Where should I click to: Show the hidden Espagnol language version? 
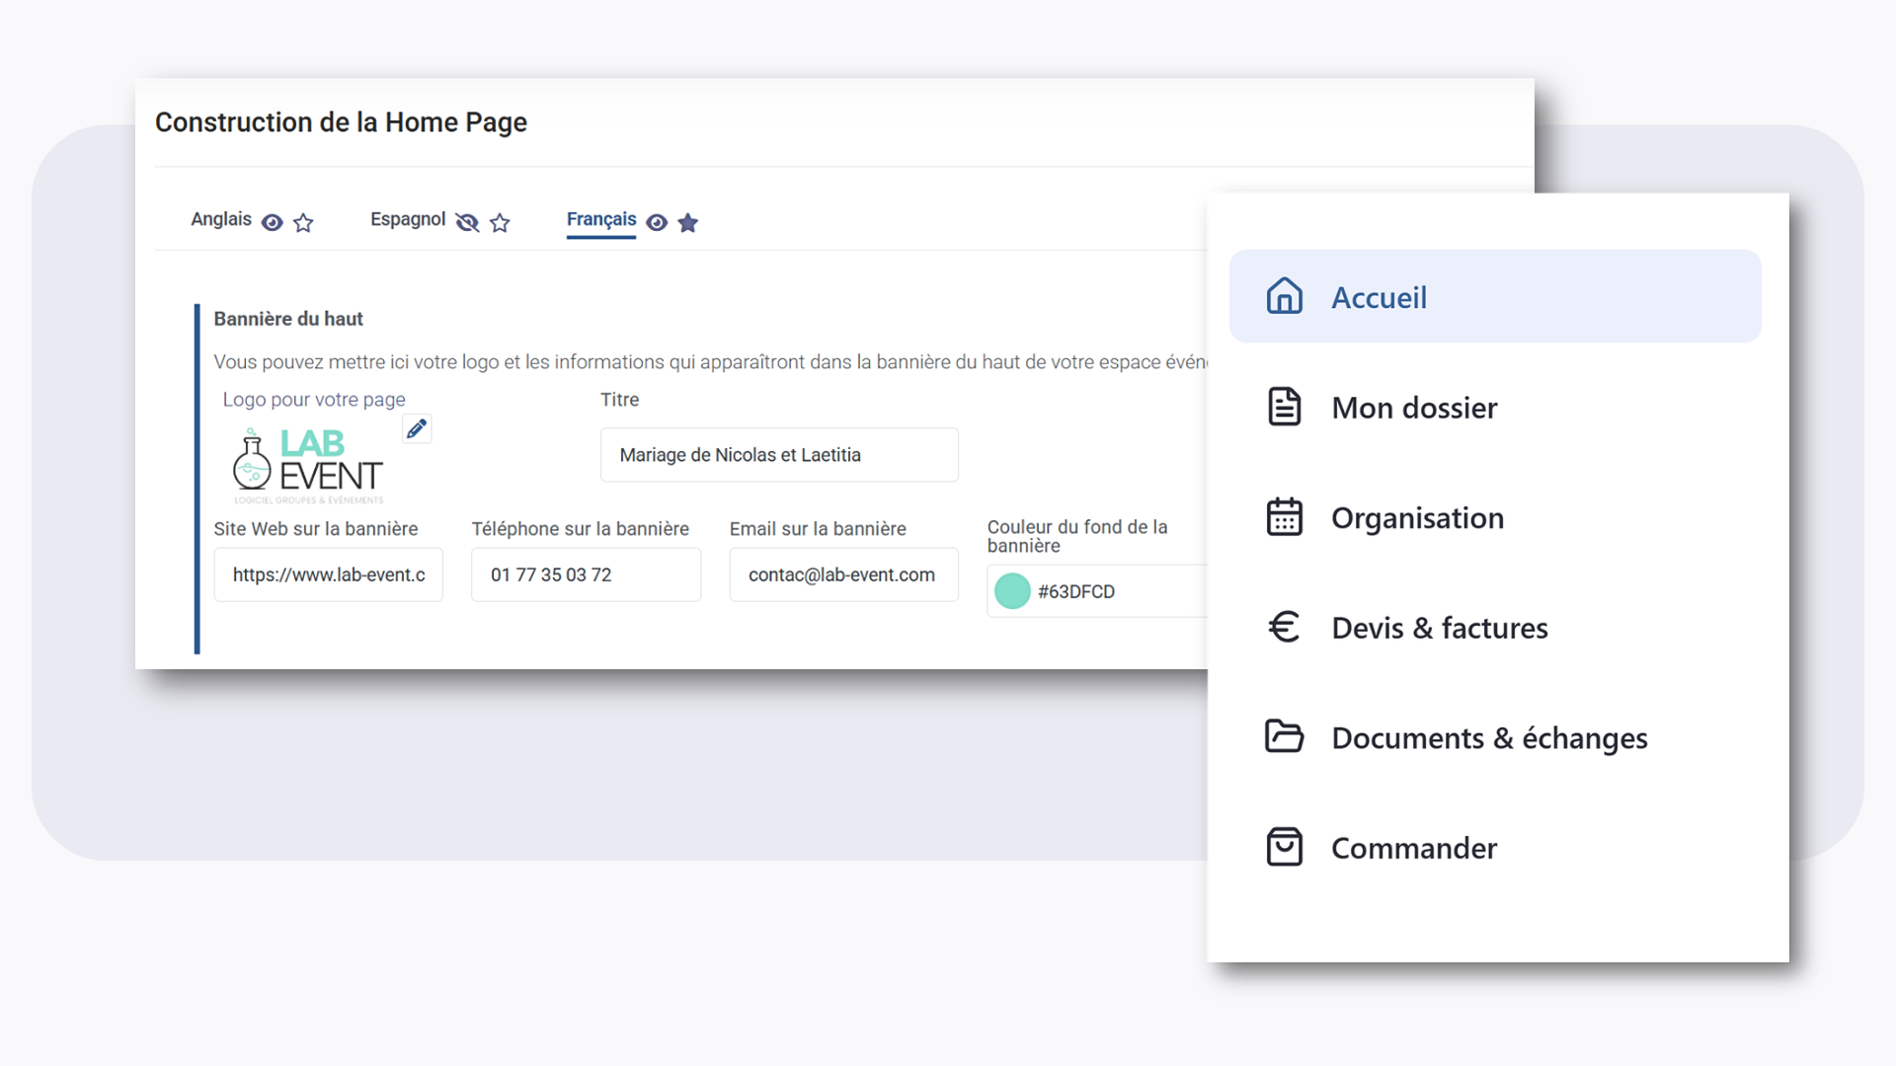467,223
